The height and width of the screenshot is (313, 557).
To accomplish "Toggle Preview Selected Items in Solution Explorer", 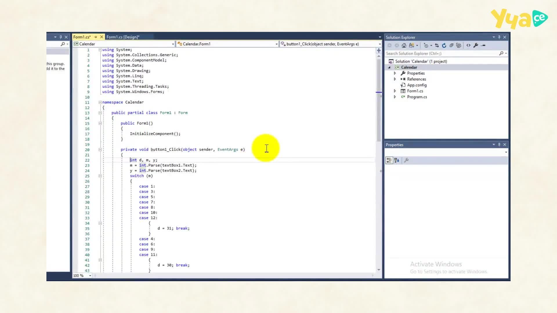I will [x=483, y=45].
